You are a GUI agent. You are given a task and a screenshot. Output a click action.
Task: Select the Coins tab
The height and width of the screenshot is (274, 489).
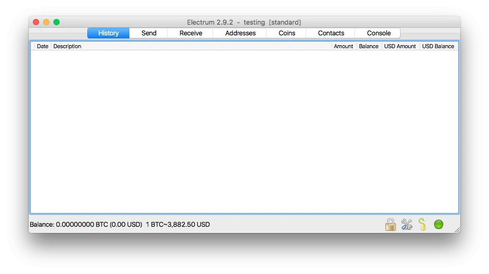(x=287, y=33)
